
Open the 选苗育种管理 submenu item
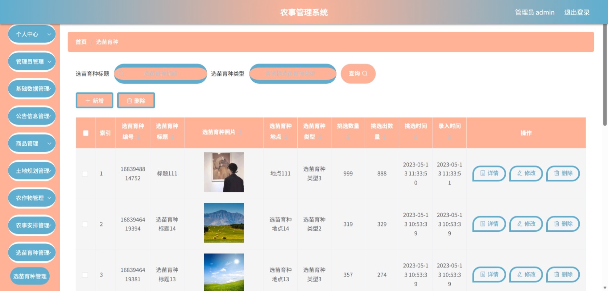click(30, 276)
